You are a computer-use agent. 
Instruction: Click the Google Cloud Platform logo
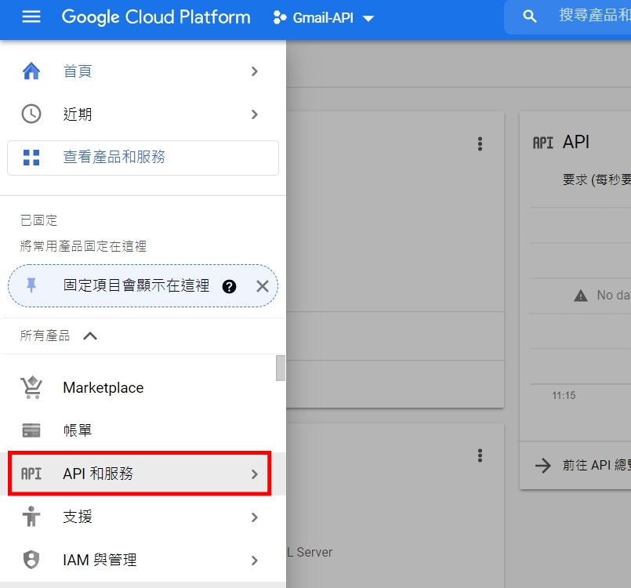tap(156, 17)
